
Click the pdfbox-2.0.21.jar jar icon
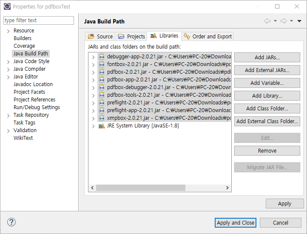coord(102,72)
